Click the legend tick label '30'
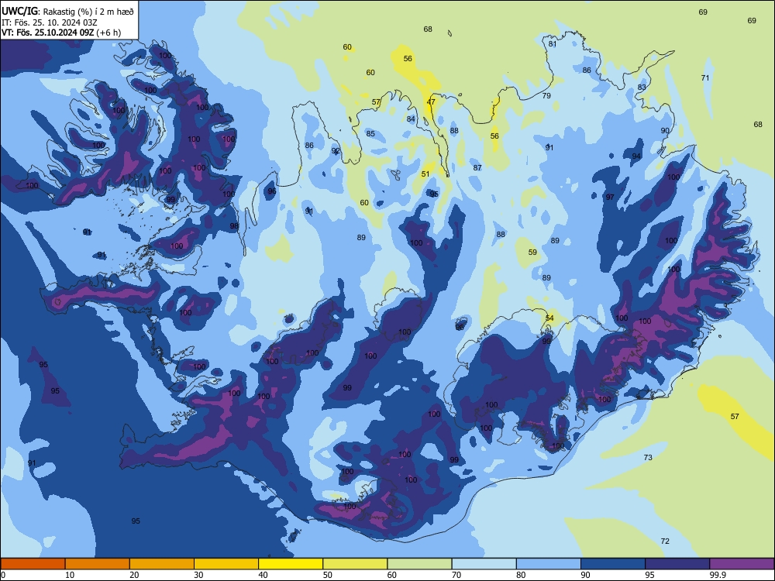Screen dimensions: 775x581 [198, 575]
